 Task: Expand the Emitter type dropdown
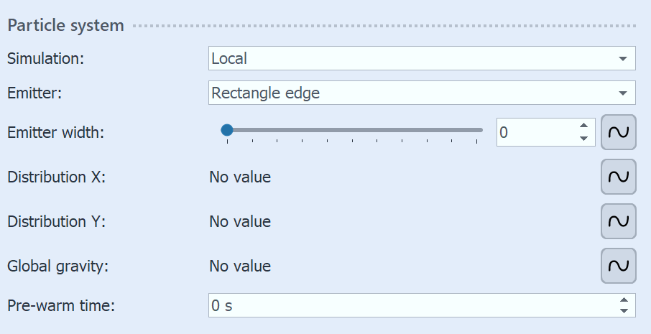pos(421,93)
